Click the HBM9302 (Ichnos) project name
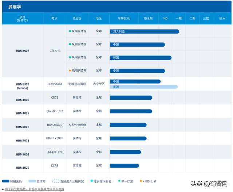Screen dimensions: 233x192 pos(23,86)
